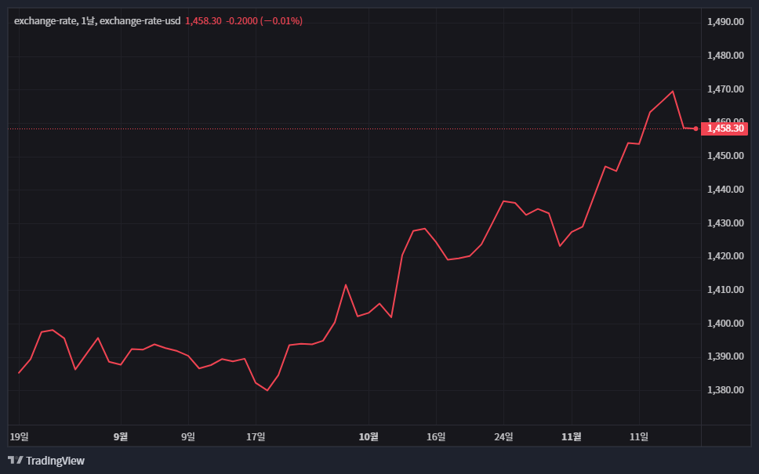The height and width of the screenshot is (474, 759).
Task: Open the TradingView text link
Action: pyautogui.click(x=55, y=461)
